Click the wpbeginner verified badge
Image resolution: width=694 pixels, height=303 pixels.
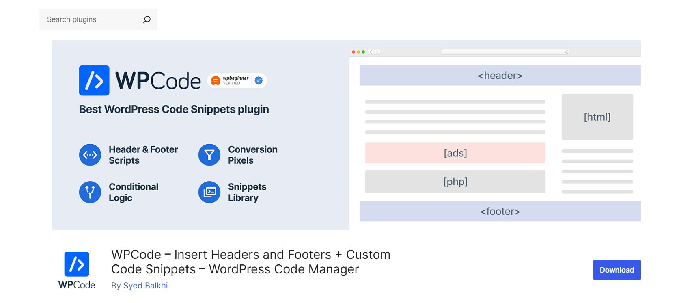[237, 80]
